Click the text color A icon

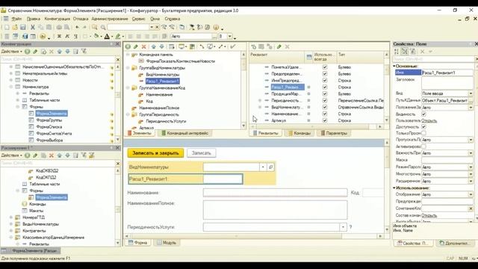point(107,37)
